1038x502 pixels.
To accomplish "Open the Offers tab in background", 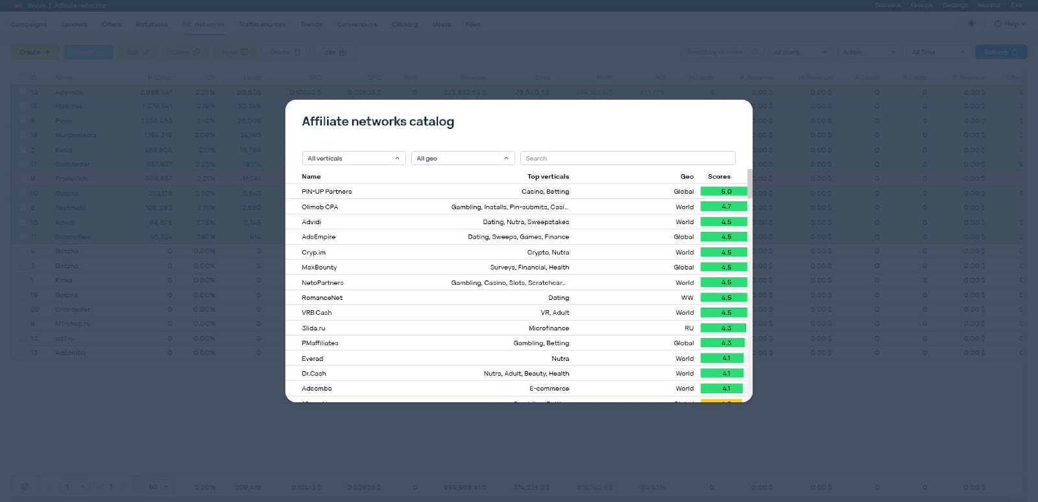I will [112, 25].
